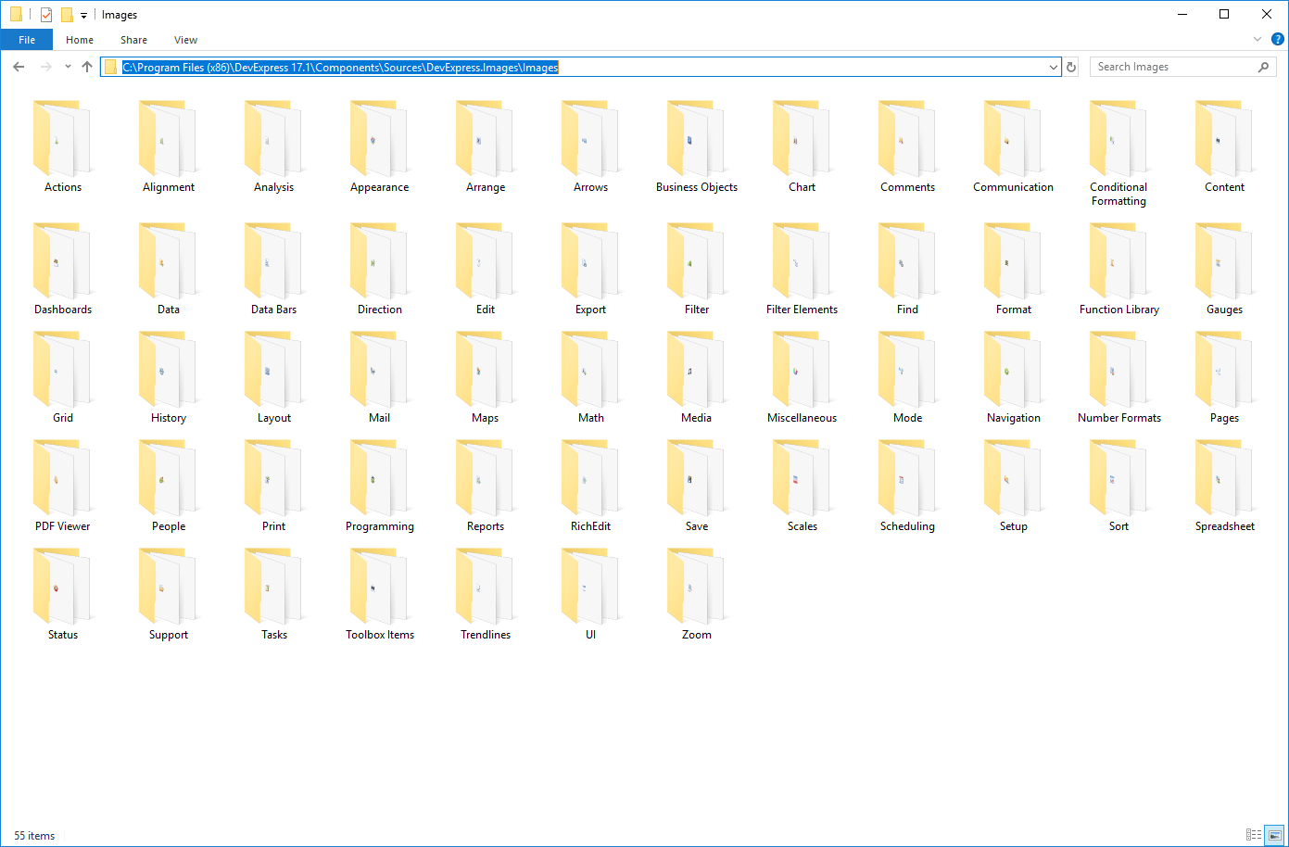Select the Miscellaneous folder
1289x847 pixels.
802,378
